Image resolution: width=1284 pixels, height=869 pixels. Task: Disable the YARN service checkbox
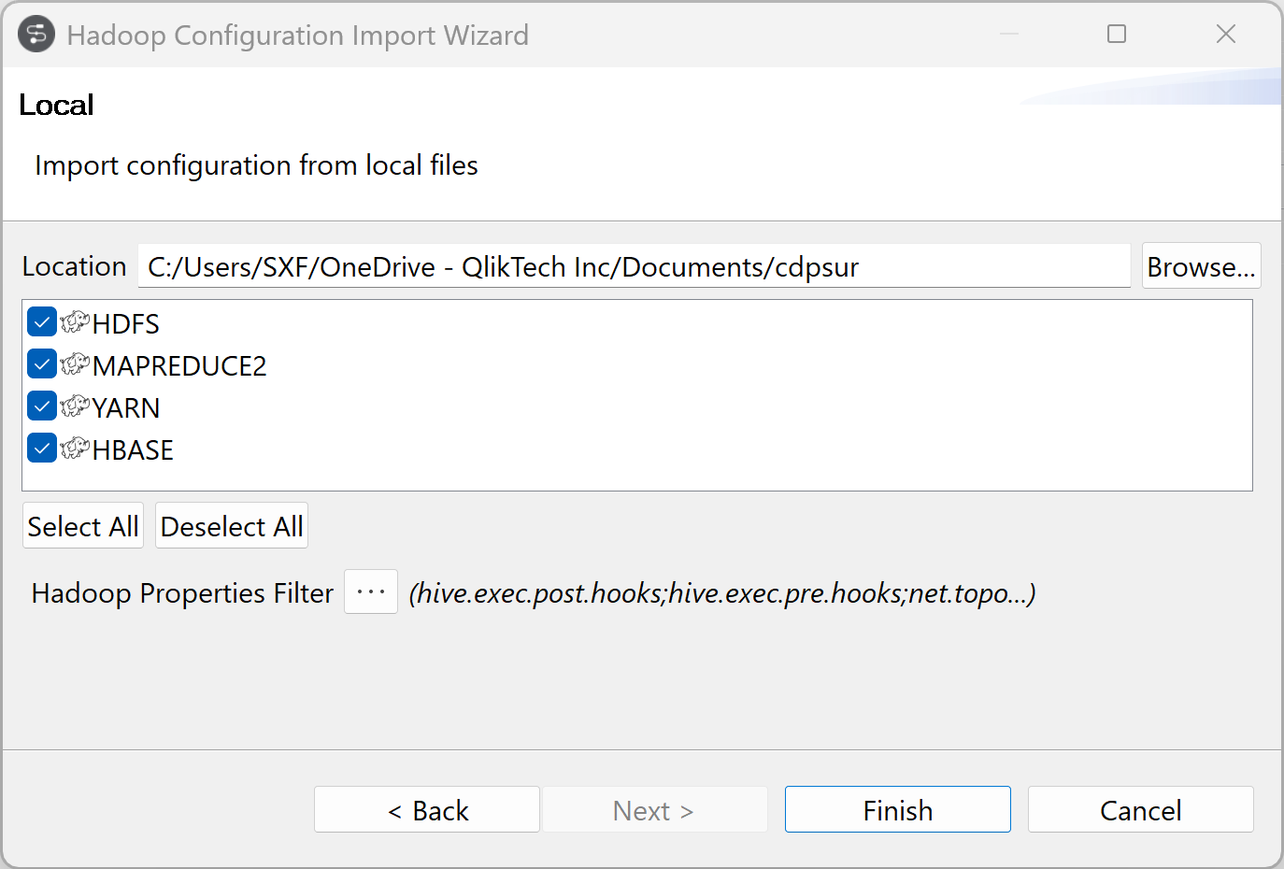click(x=41, y=406)
